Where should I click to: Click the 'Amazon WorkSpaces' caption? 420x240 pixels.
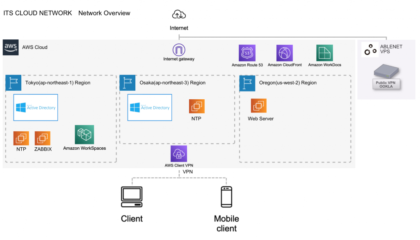point(84,148)
